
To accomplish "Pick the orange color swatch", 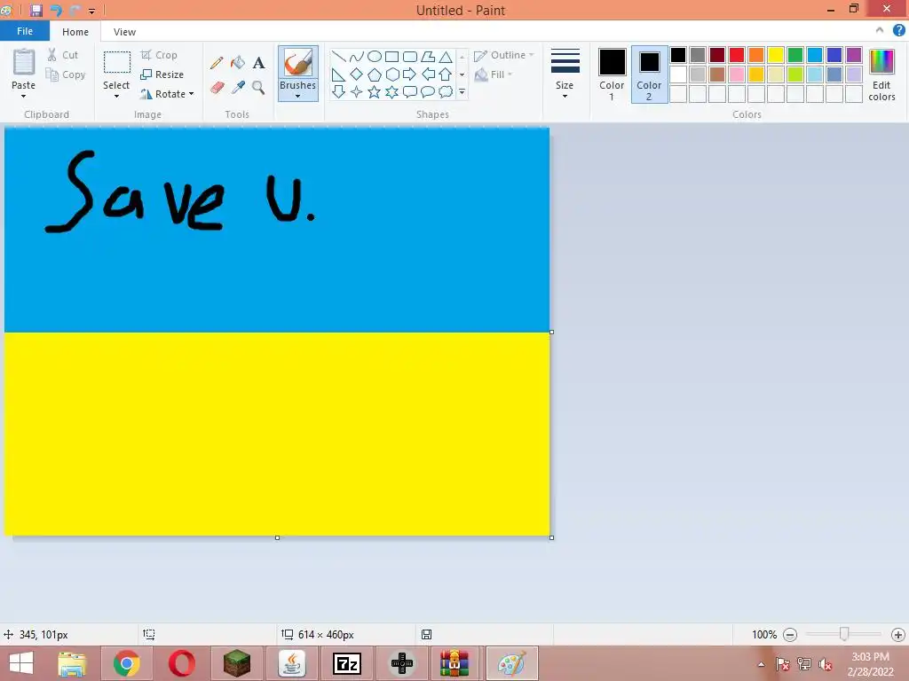I will [756, 55].
